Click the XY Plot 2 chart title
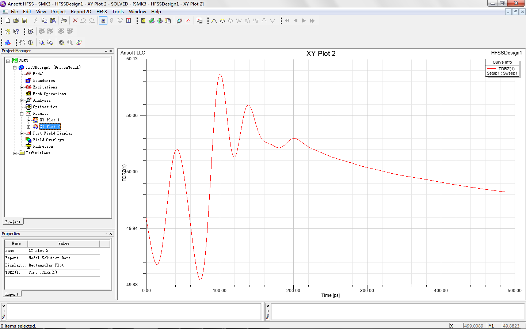Screen dimensions: 526x329 pyautogui.click(x=321, y=54)
